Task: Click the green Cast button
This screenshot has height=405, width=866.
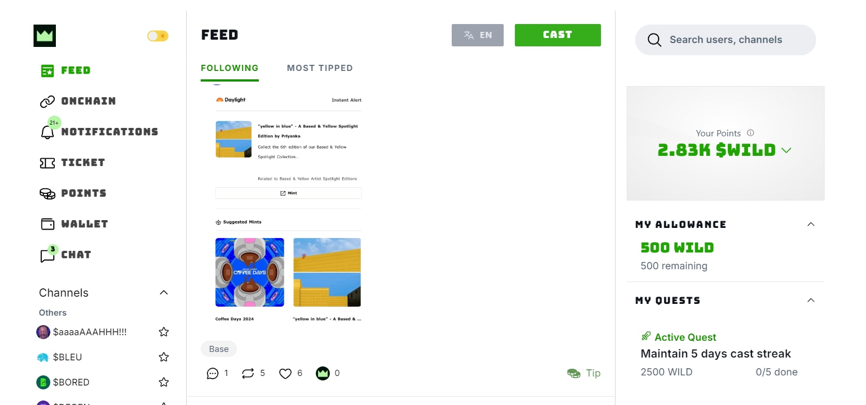Action: pos(558,35)
